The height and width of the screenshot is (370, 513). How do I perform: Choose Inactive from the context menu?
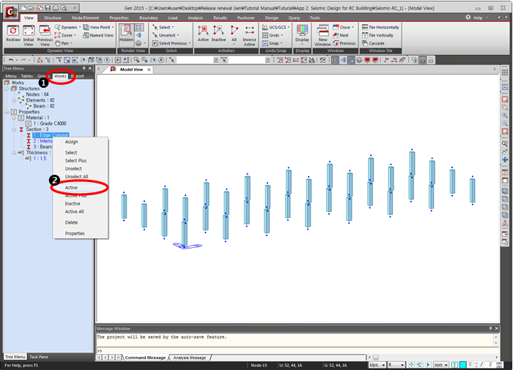click(73, 204)
